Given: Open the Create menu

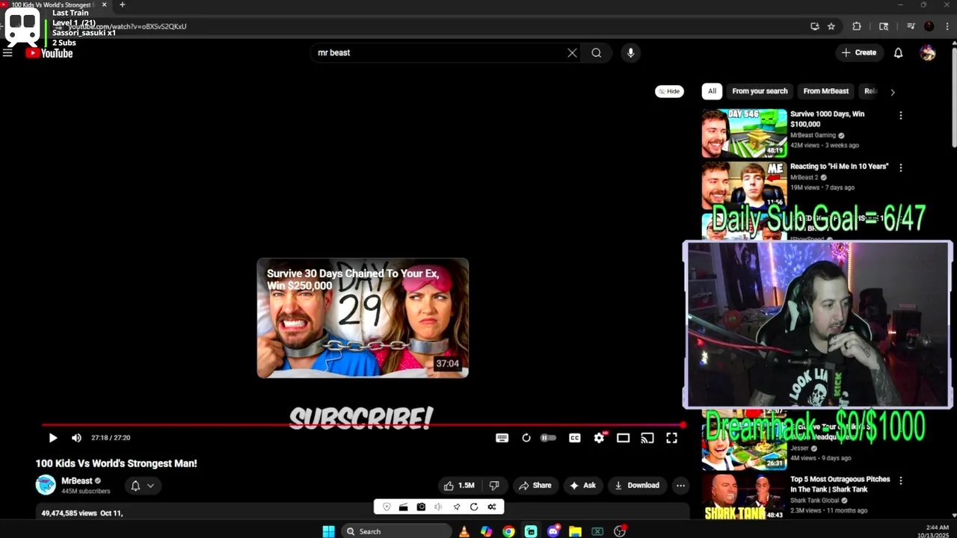Looking at the screenshot, I should [858, 52].
